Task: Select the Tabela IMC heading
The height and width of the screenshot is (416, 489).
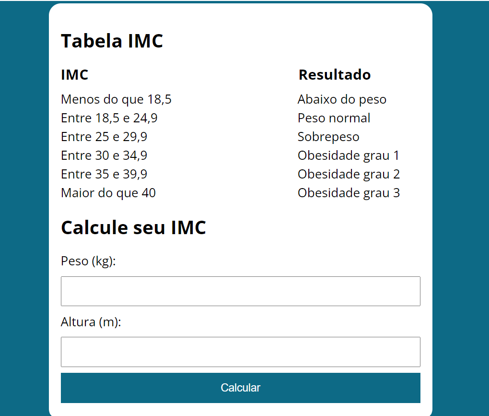Action: pos(112,41)
